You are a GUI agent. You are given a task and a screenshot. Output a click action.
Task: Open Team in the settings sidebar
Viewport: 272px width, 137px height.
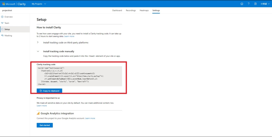15,23
